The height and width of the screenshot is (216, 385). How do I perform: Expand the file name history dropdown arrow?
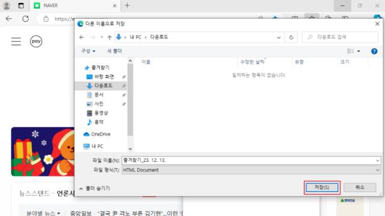tap(377, 160)
